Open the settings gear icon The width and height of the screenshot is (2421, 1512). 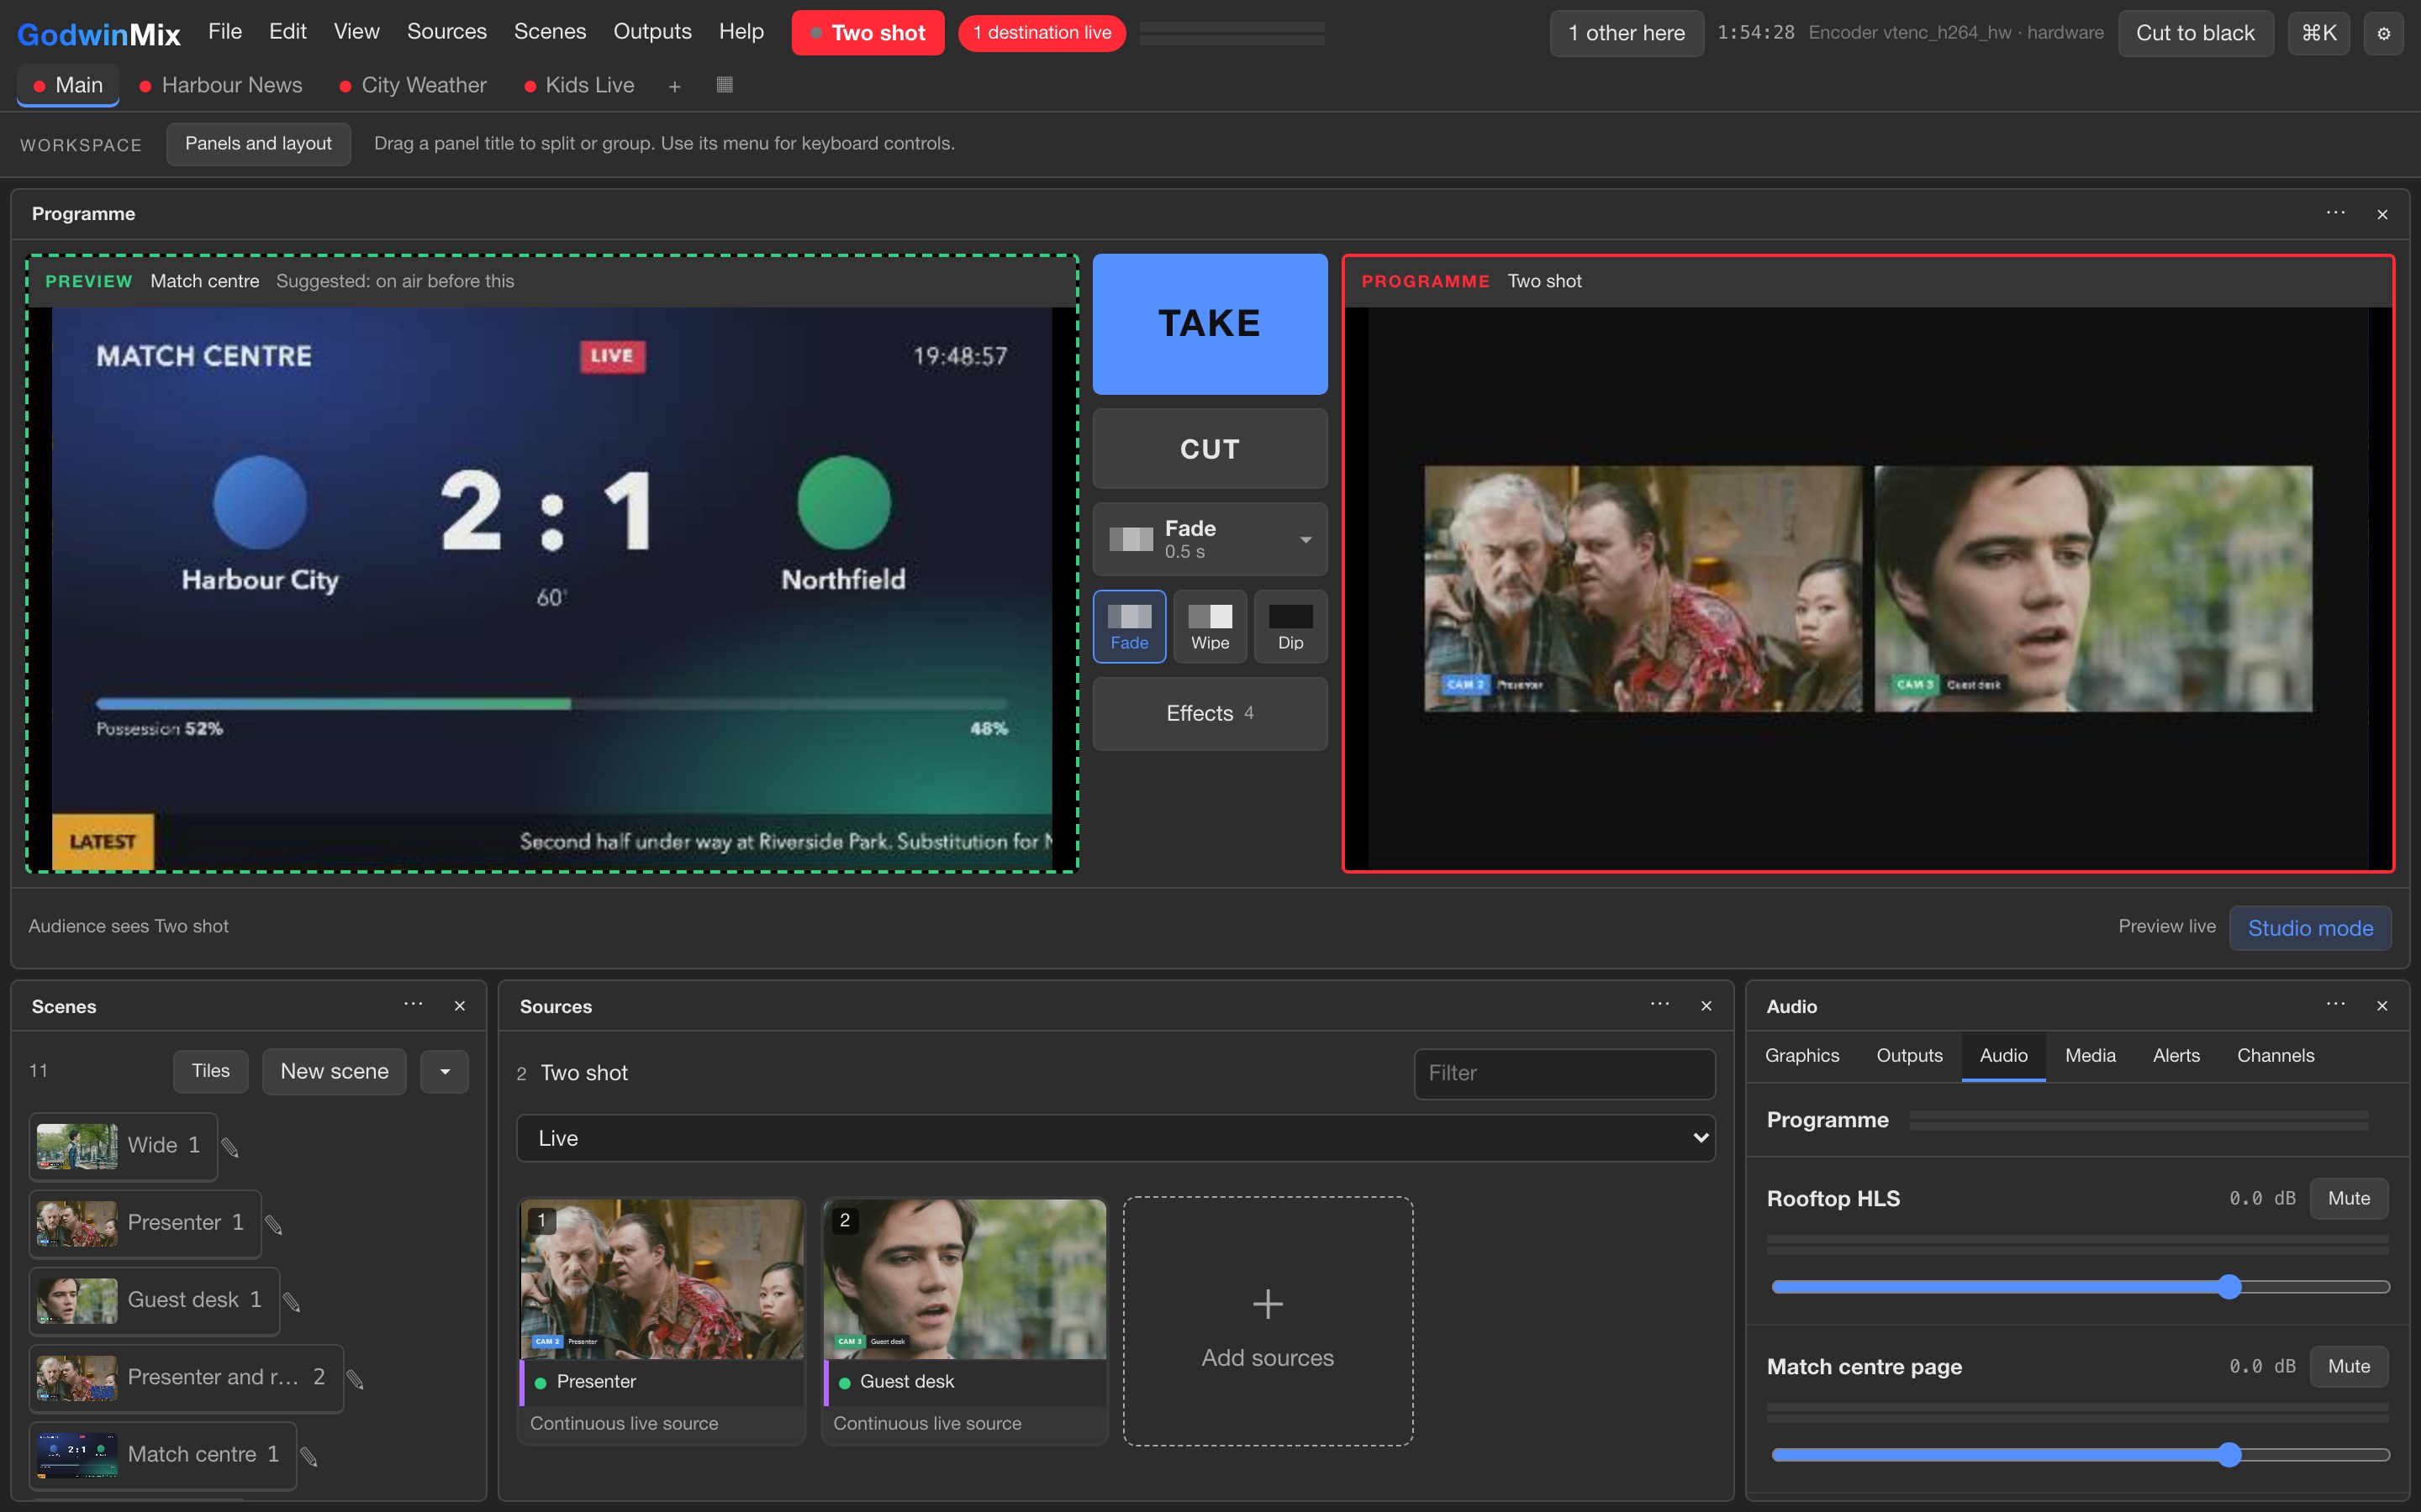2383,33
